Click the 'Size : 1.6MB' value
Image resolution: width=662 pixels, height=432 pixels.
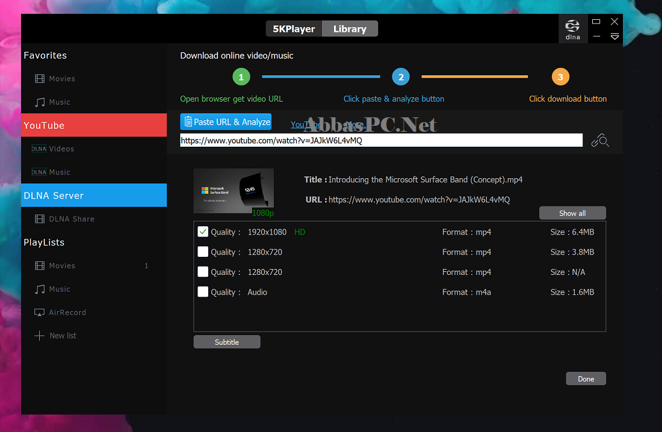[572, 292]
